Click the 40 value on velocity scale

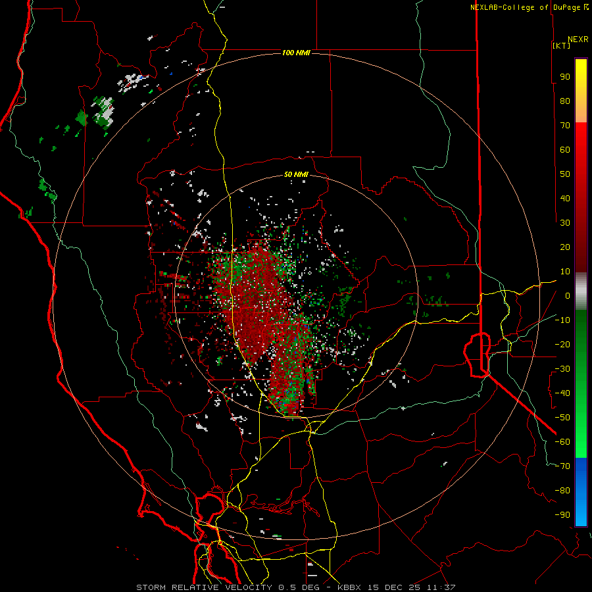pos(565,198)
